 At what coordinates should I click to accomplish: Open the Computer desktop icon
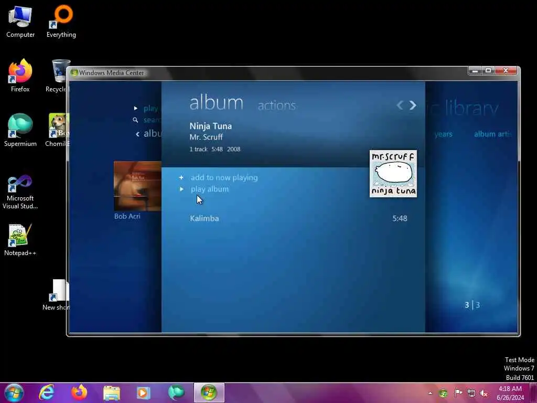tap(20, 21)
